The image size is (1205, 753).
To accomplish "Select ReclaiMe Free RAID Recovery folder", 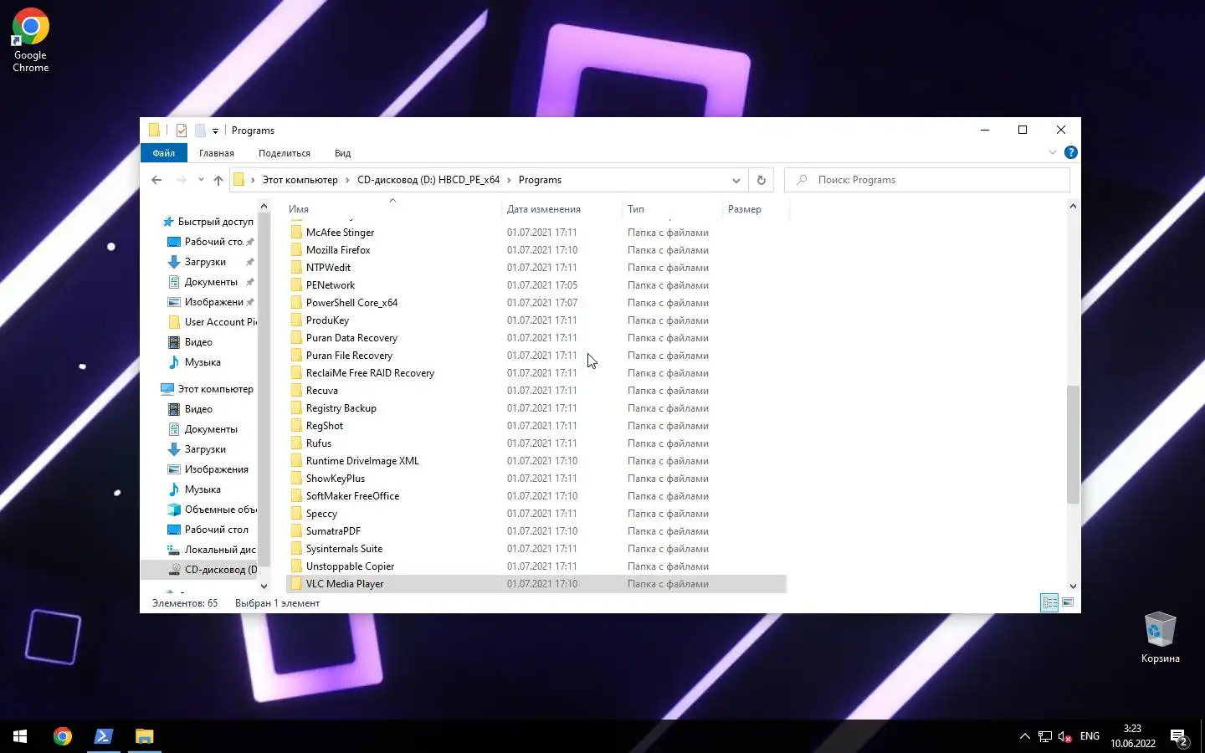I will coord(370,373).
